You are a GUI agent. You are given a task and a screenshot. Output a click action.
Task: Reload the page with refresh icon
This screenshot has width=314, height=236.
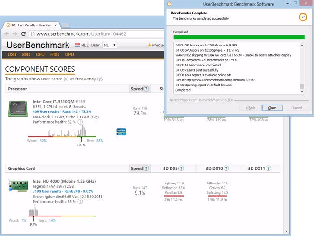23,34
